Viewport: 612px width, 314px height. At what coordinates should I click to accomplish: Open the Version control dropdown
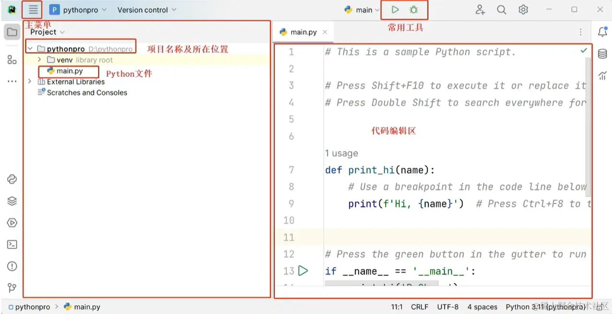[147, 10]
